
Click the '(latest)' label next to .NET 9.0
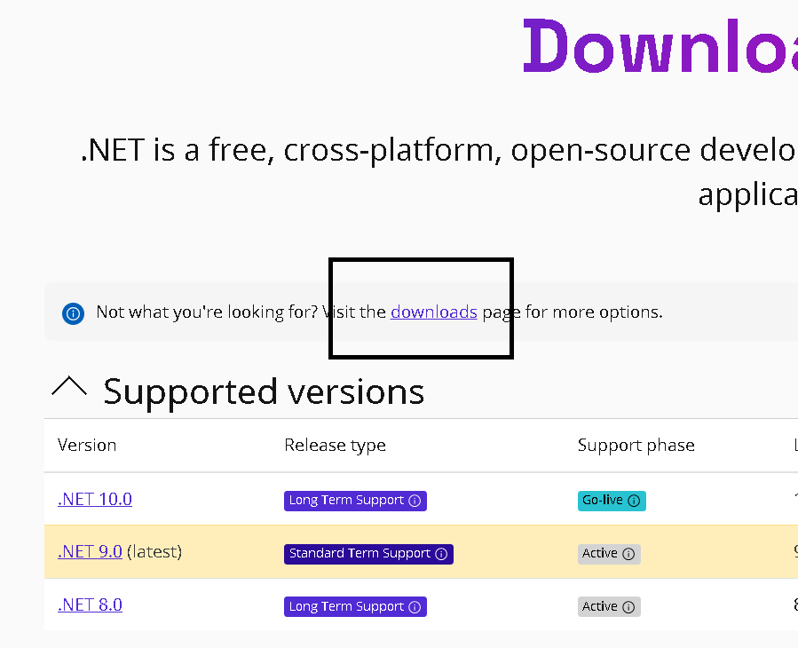pyautogui.click(x=154, y=551)
